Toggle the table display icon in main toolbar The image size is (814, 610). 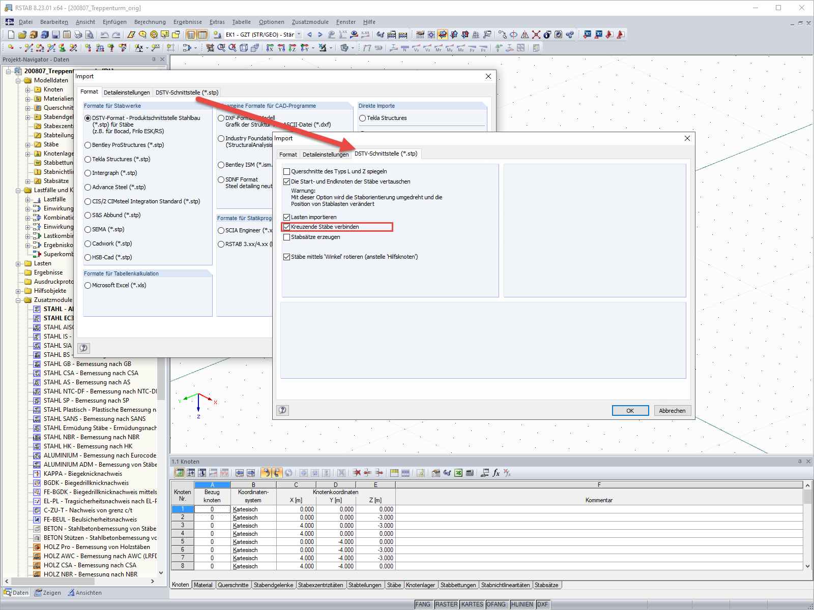(x=202, y=35)
